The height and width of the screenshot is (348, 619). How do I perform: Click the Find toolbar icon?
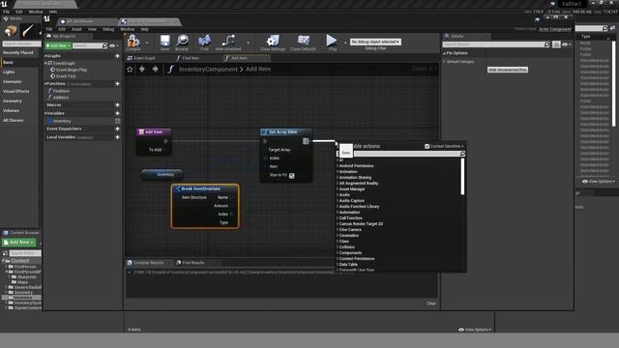point(204,41)
